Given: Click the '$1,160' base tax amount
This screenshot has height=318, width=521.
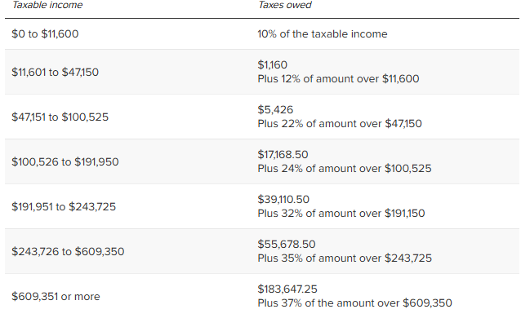Looking at the screenshot, I should click(273, 64).
